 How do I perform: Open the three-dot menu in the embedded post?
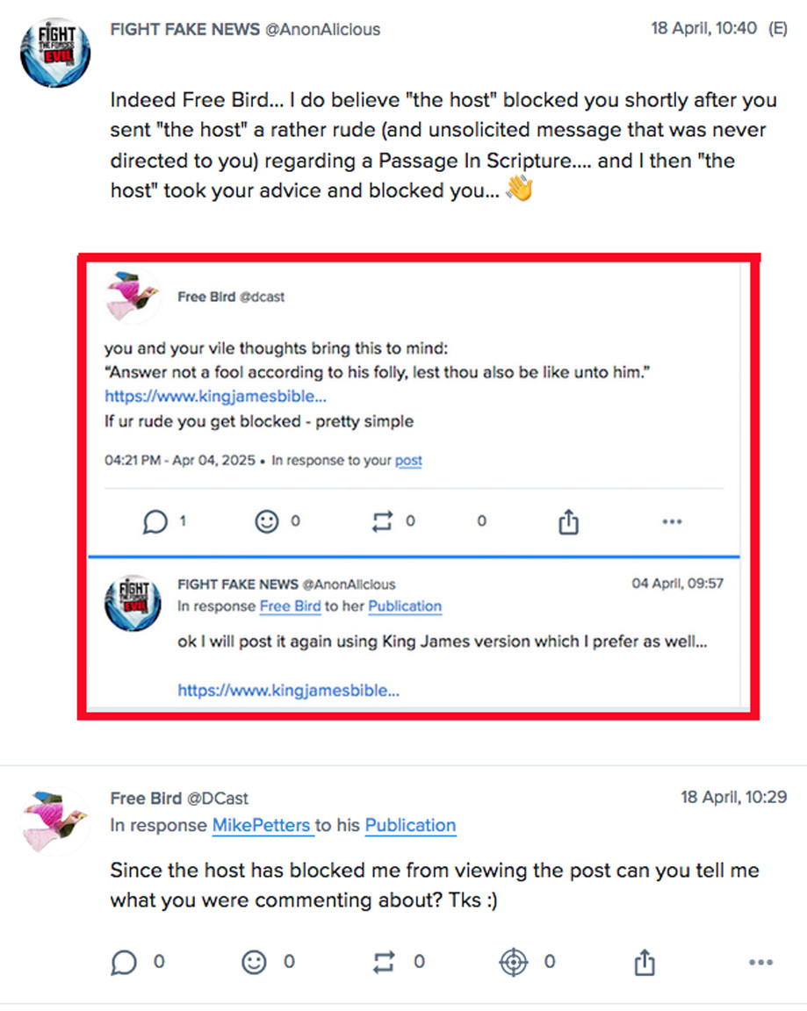pos(672,522)
